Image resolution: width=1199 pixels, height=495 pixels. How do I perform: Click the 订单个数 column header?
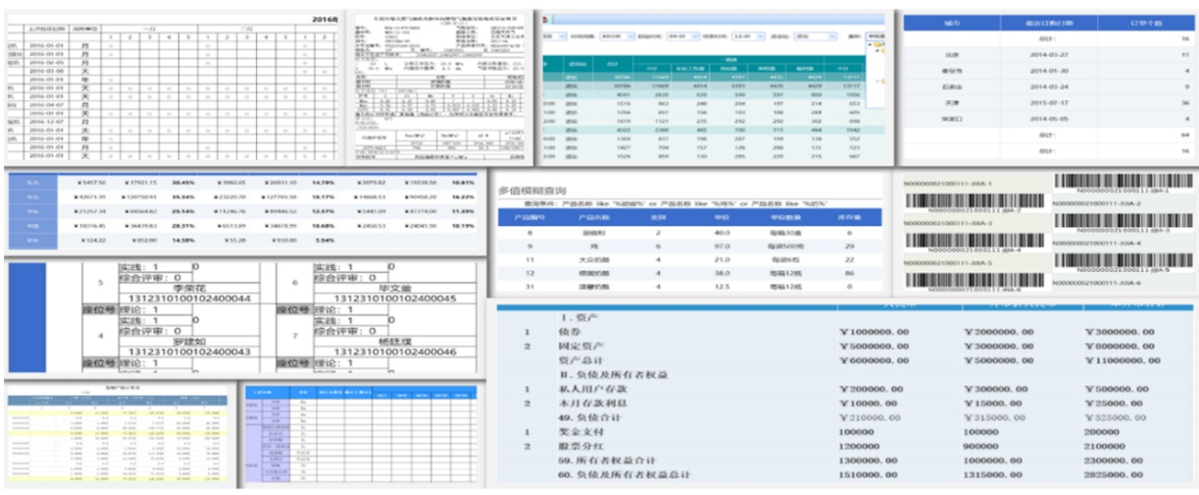(1146, 23)
